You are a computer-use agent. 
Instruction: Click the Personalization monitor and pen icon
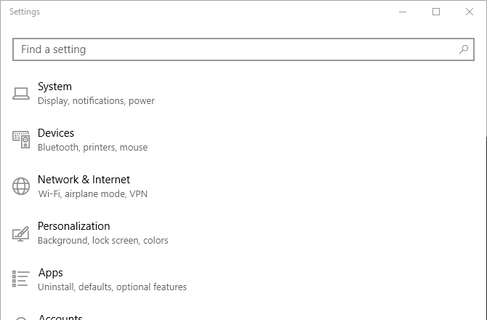[x=21, y=233]
